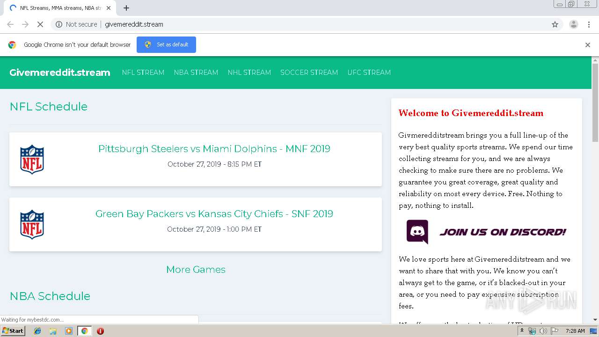Click the network tray icon
This screenshot has width=599, height=337.
532,331
